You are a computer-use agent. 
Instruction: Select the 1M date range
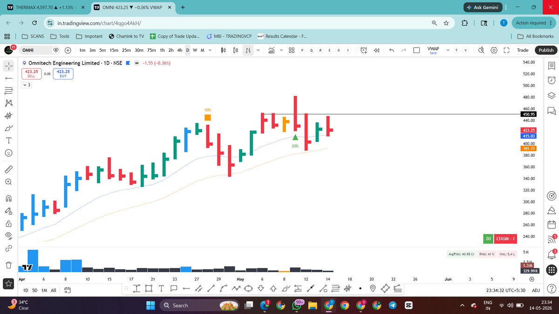[x=44, y=290]
